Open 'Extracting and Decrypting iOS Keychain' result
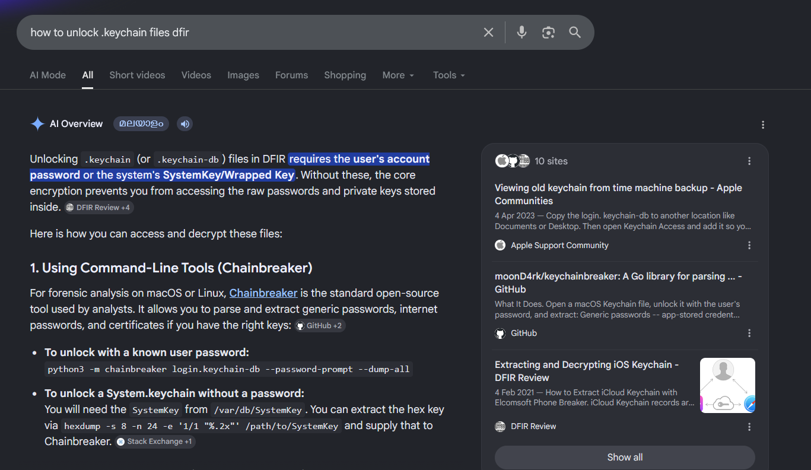Viewport: 811px width, 470px height. click(x=587, y=371)
